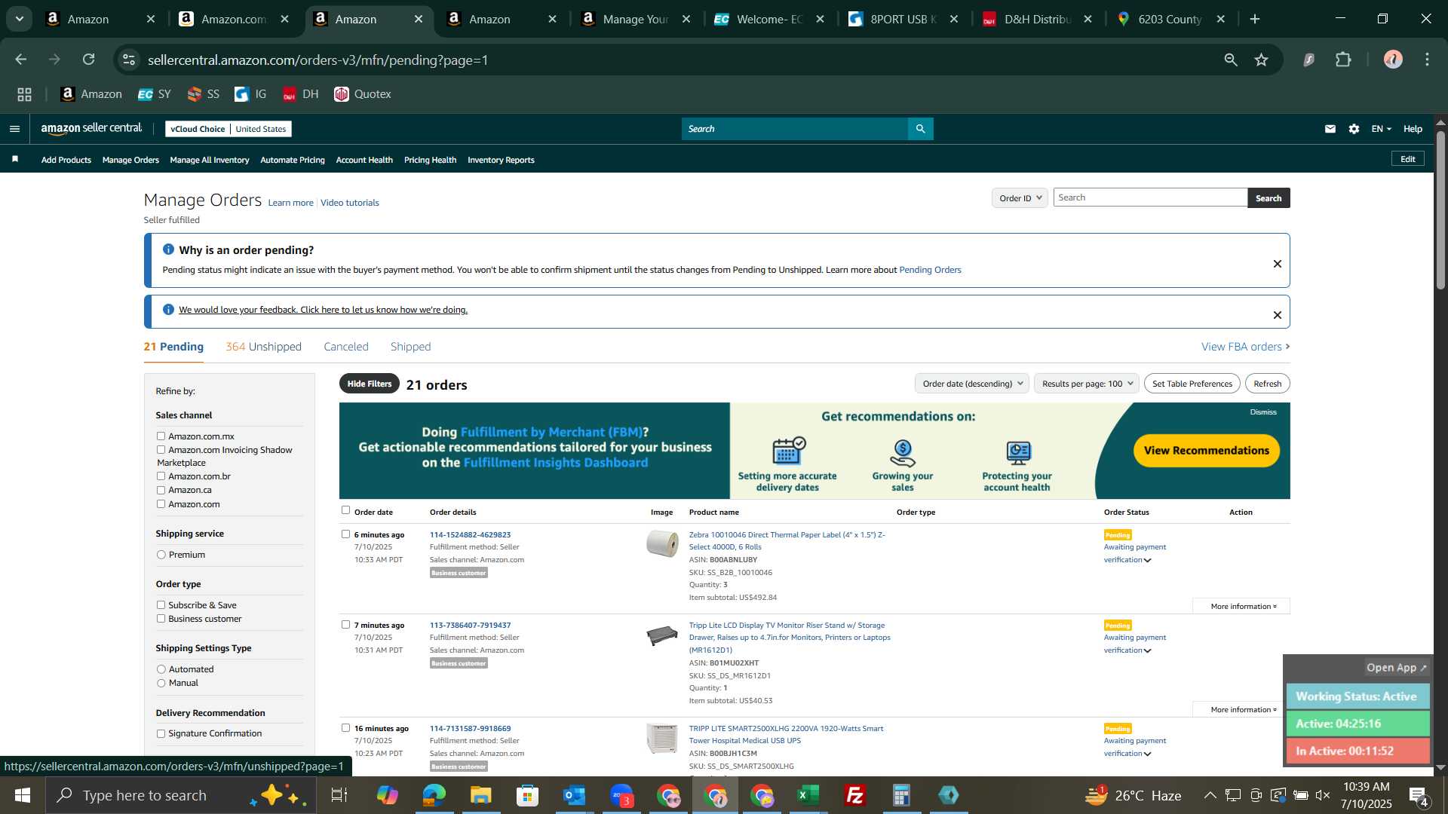
Task: Open the EN language dropdown
Action: (1381, 129)
